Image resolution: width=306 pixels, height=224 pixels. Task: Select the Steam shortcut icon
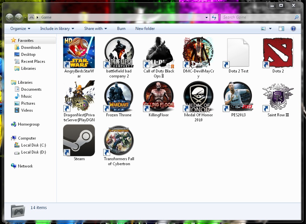[79, 140]
